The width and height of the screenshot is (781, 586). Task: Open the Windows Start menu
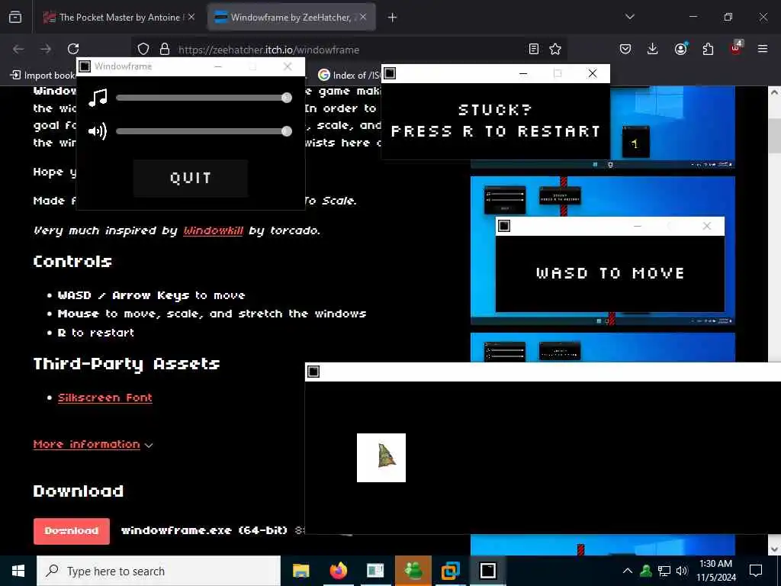(x=18, y=571)
